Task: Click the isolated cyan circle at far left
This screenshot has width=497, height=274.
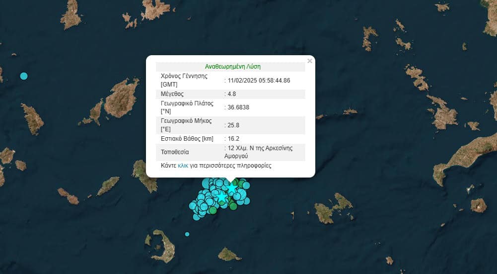Action: click(23, 76)
